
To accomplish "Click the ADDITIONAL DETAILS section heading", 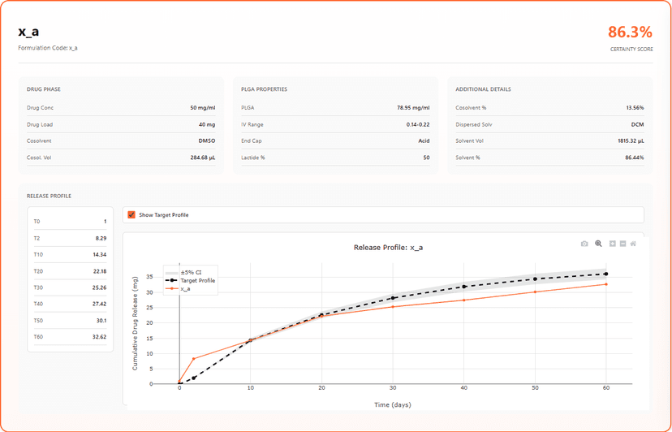I will click(x=483, y=89).
